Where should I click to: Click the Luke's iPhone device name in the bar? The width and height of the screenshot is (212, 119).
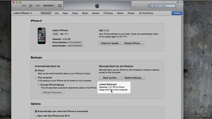point(21,13)
